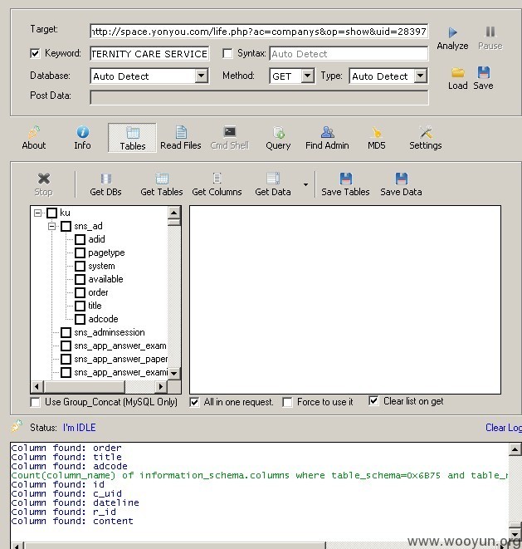Click the Keyword text field
Viewport: 522px width, 549px height.
149,54
